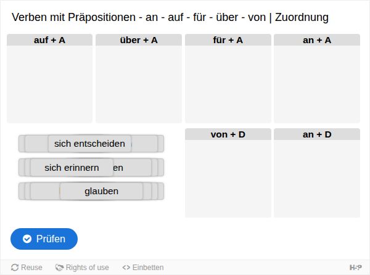Click the Reuse circular arrows icon
This screenshot has width=370, height=275.
pyautogui.click(x=15, y=268)
